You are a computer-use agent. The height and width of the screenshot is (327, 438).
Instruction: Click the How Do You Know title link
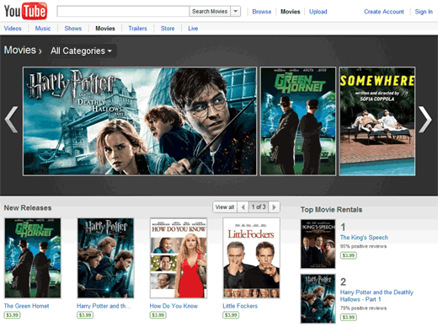point(174,306)
